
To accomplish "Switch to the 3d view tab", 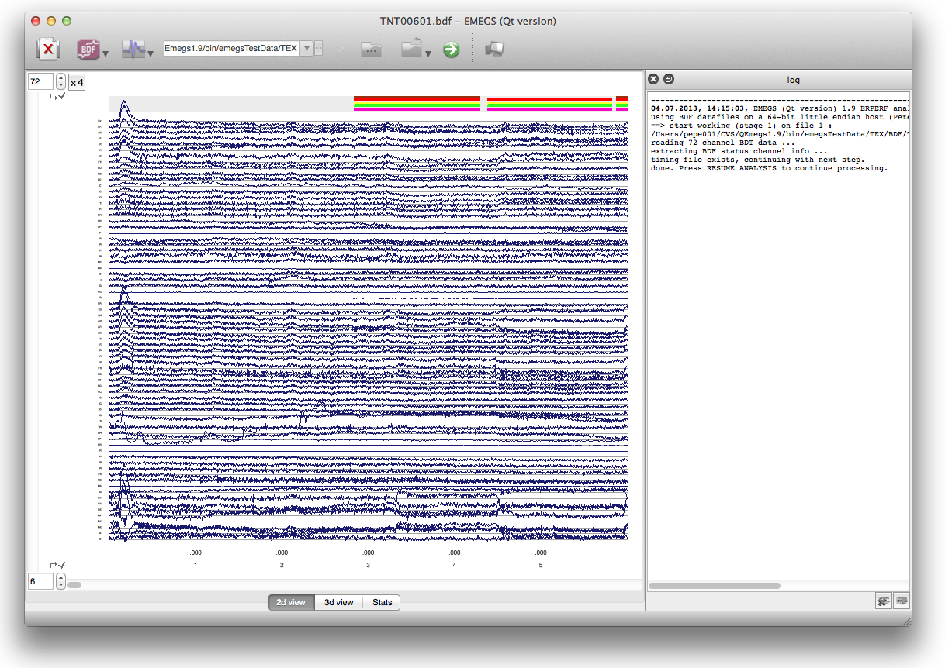I will point(338,602).
